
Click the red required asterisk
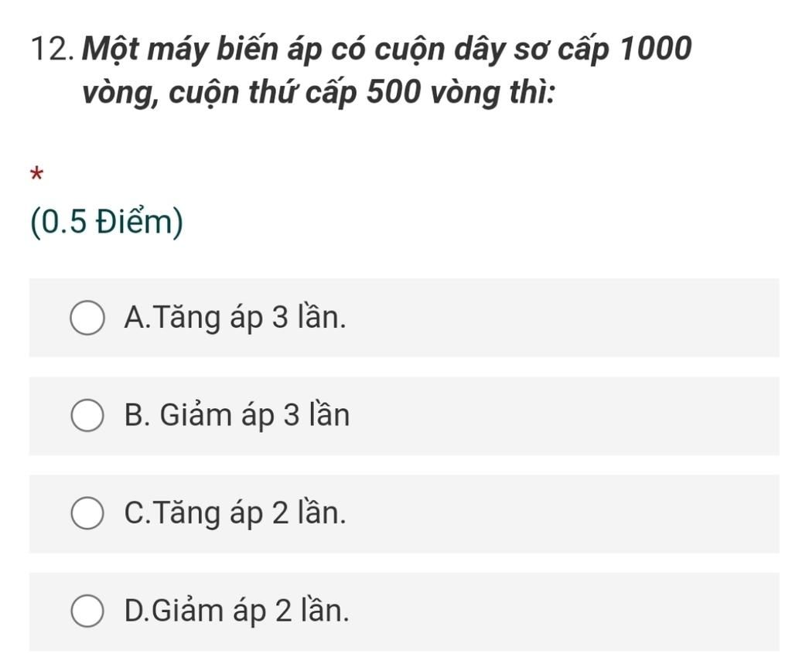(x=37, y=174)
